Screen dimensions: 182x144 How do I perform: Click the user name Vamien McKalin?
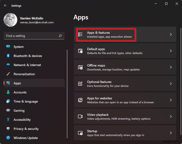click(31, 18)
